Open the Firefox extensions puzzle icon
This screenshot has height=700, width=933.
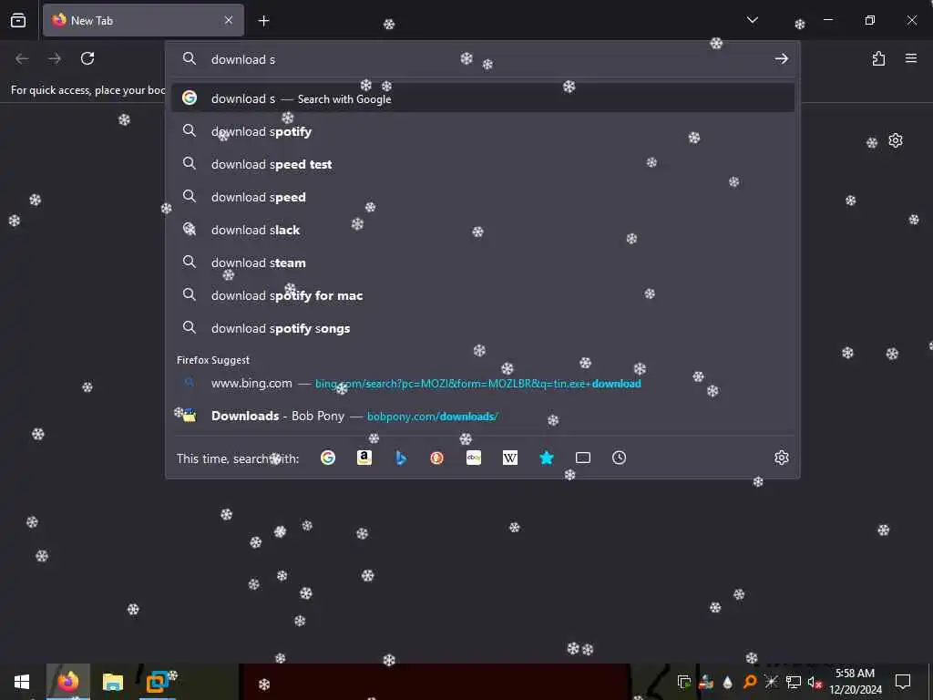click(878, 58)
